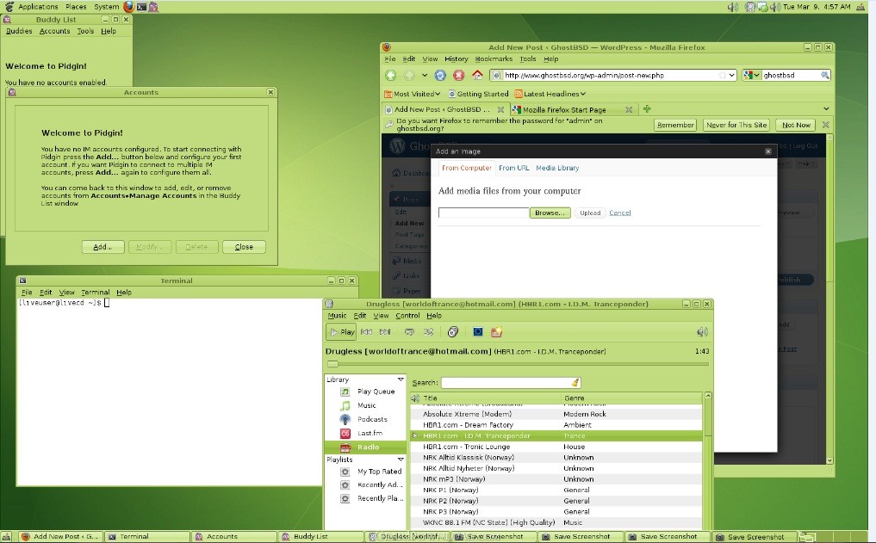Image resolution: width=876 pixels, height=543 pixels.
Task: Select Music in Rhythmbox library
Action: pos(366,405)
